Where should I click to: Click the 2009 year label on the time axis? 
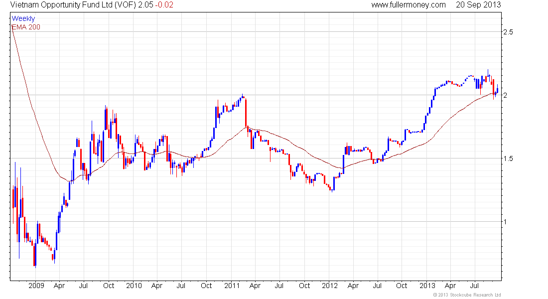tap(36, 286)
